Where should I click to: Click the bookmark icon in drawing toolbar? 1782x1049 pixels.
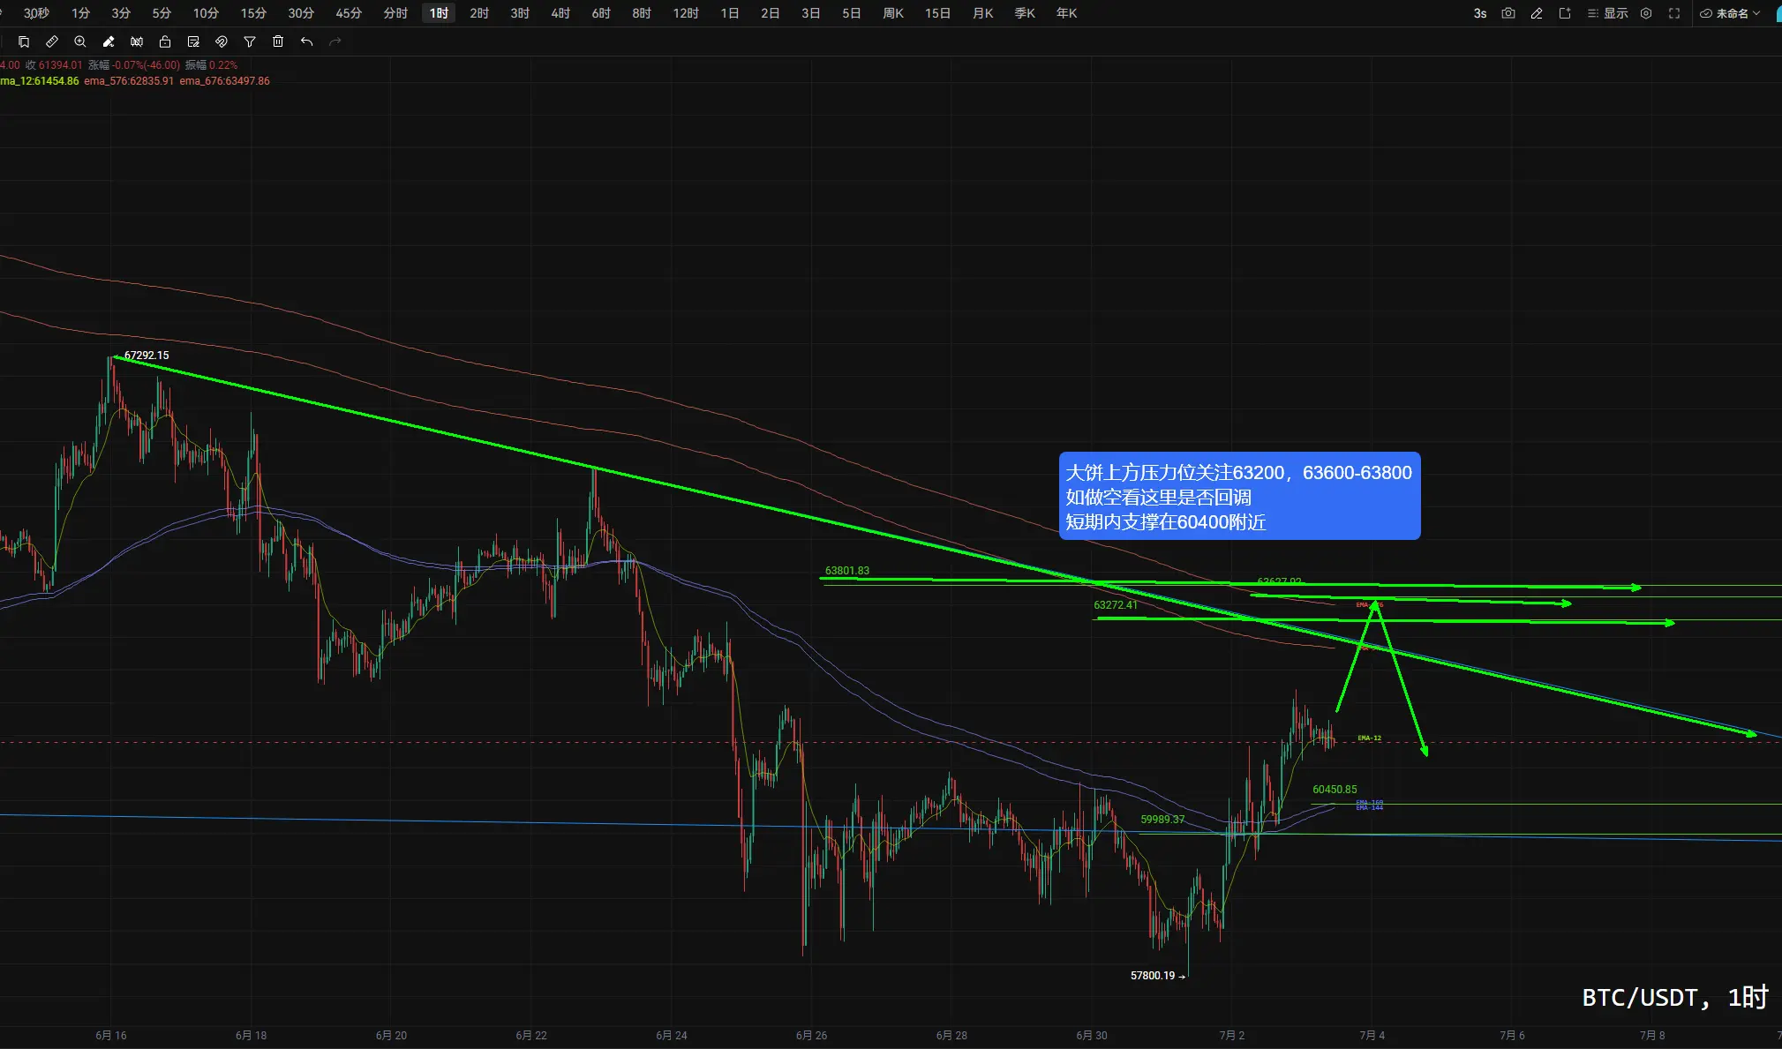24,41
